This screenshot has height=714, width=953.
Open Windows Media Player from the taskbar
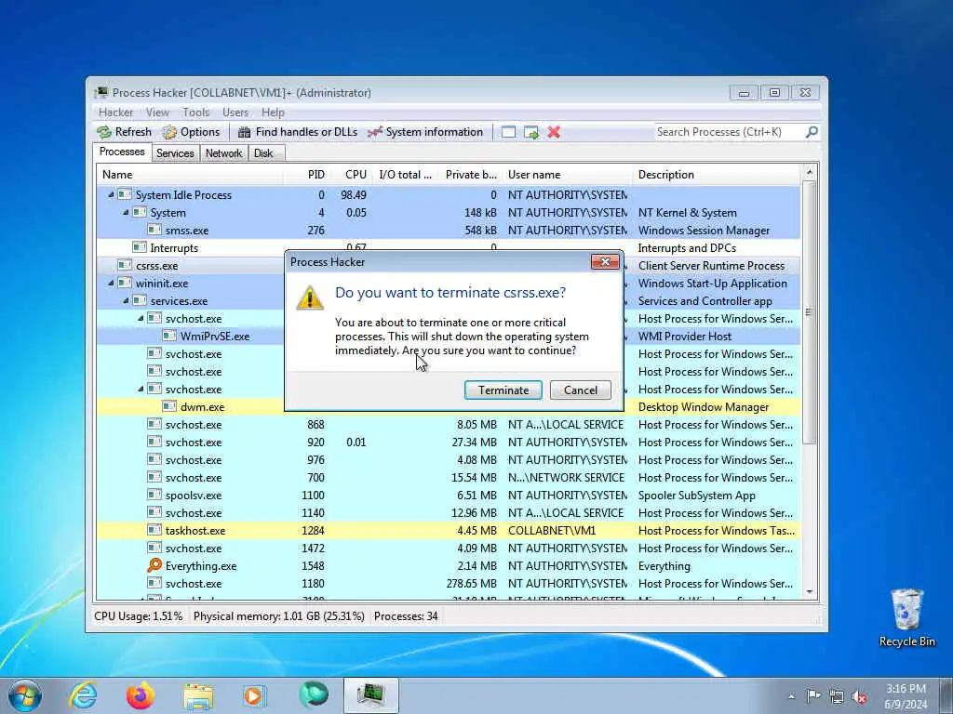(255, 695)
